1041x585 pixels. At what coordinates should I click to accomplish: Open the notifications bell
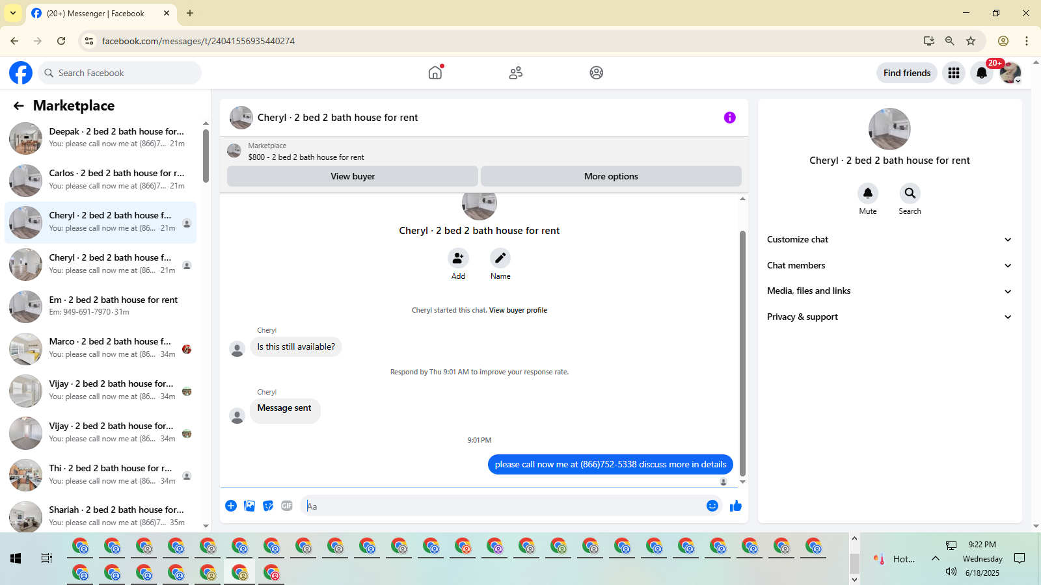coord(982,73)
